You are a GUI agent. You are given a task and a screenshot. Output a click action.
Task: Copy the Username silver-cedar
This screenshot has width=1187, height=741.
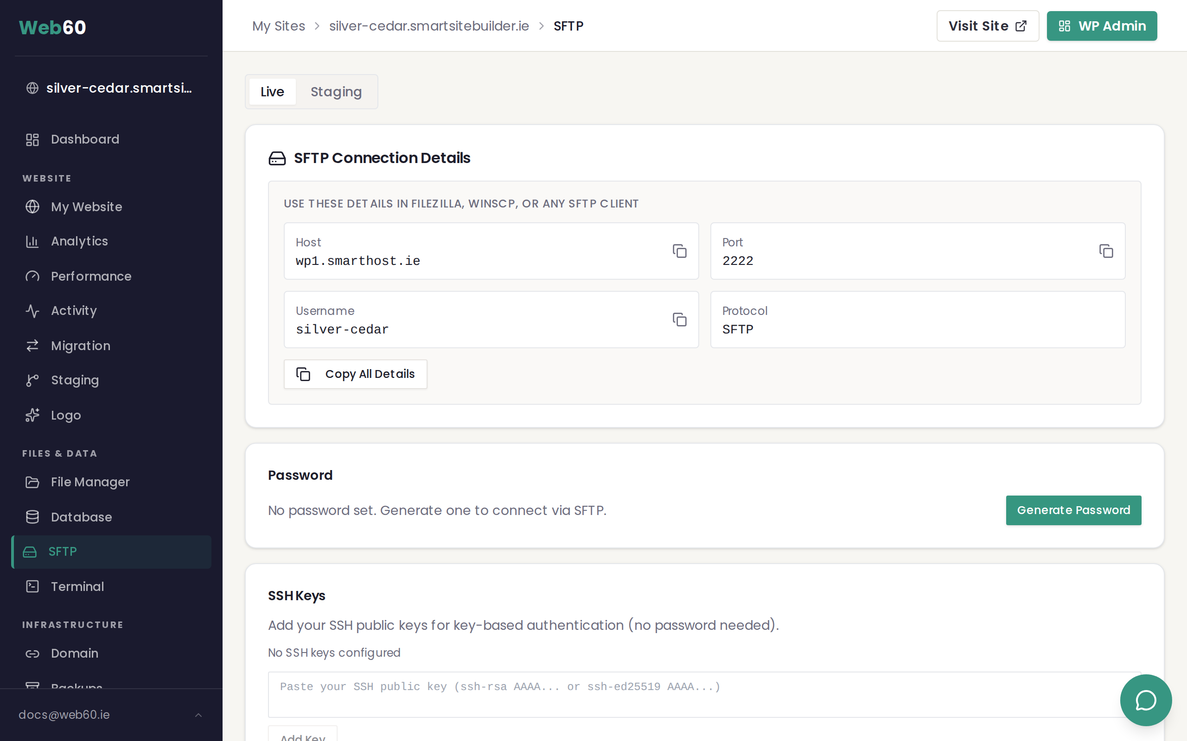click(x=679, y=320)
